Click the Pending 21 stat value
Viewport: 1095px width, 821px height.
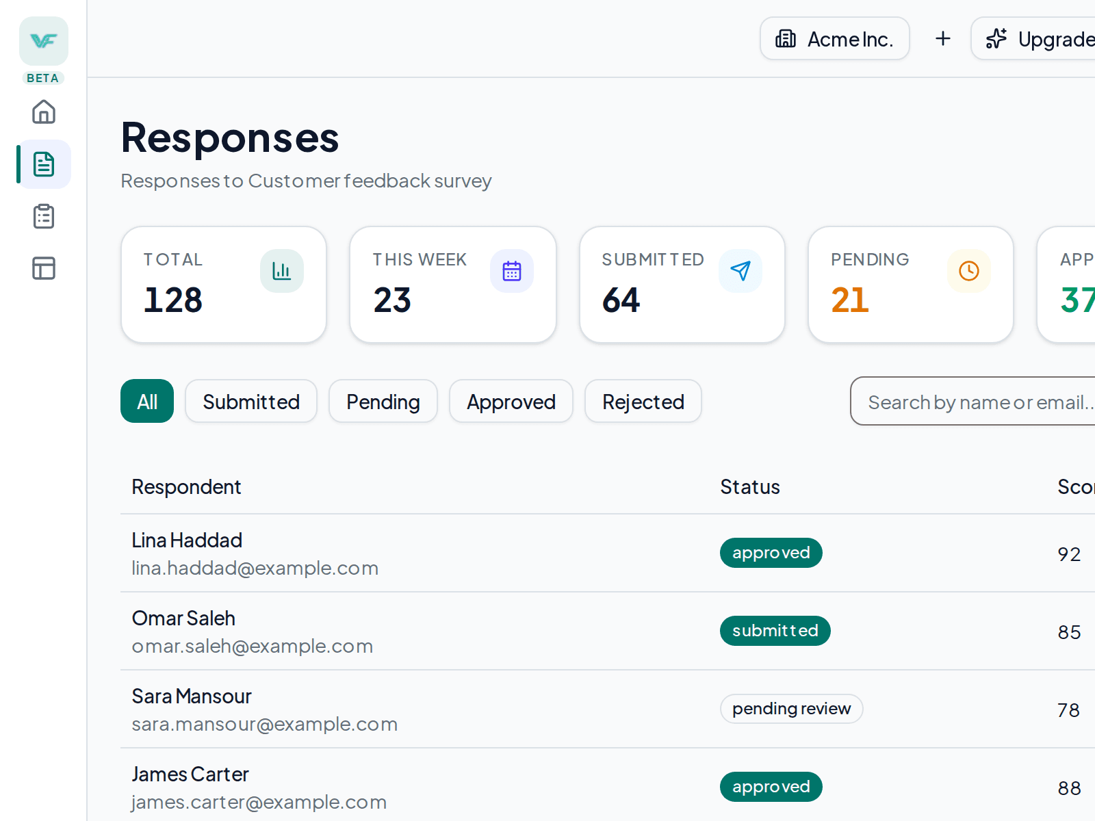(850, 300)
